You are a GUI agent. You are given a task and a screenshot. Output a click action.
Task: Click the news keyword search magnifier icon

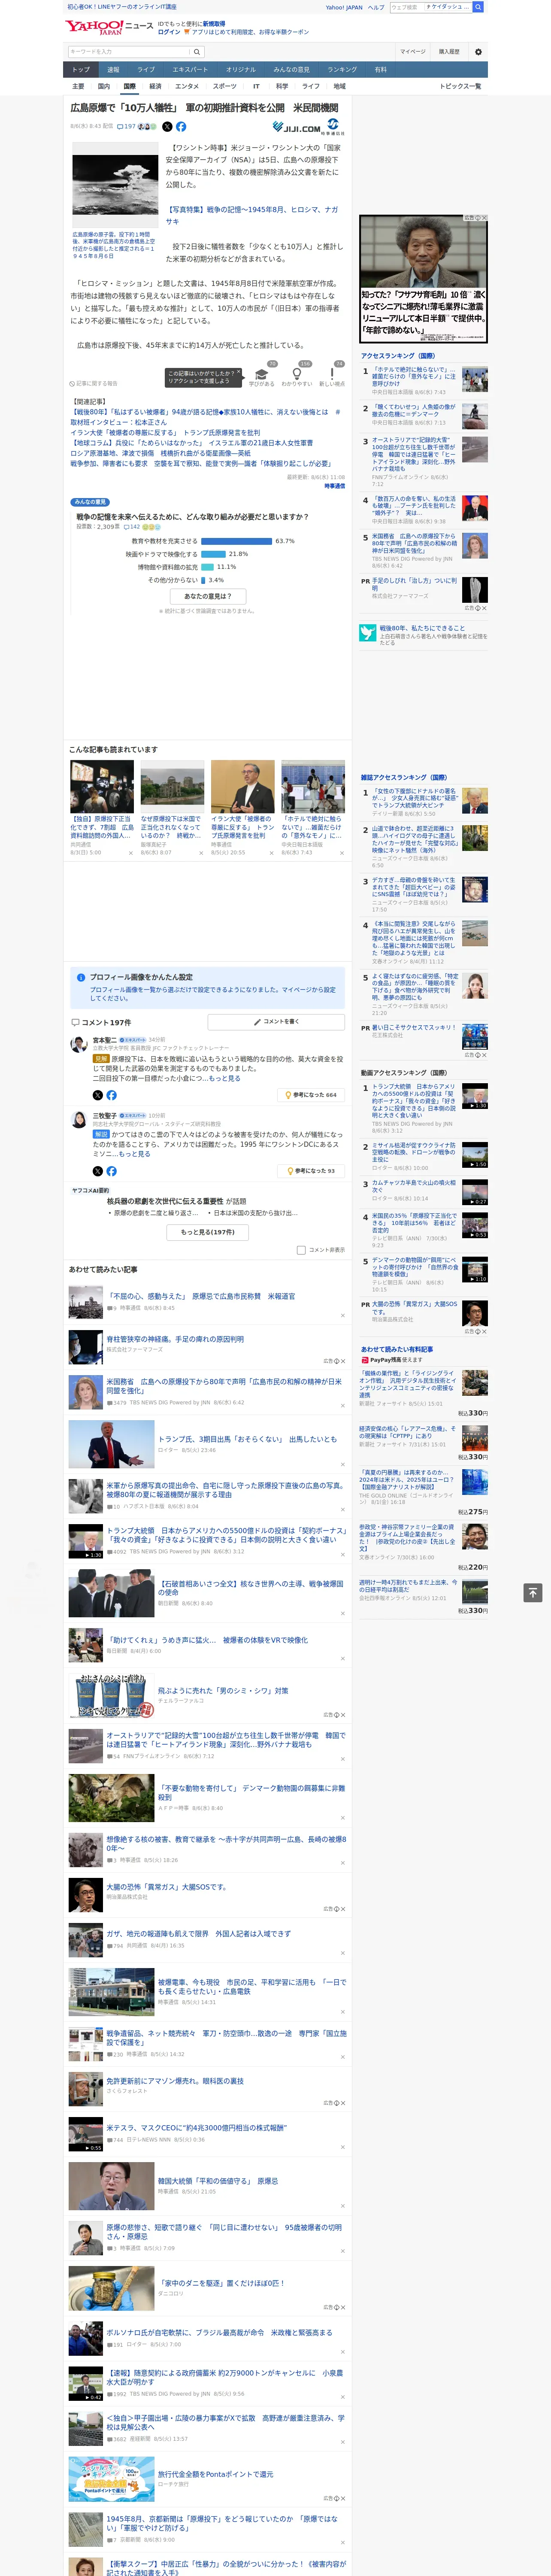tap(197, 52)
